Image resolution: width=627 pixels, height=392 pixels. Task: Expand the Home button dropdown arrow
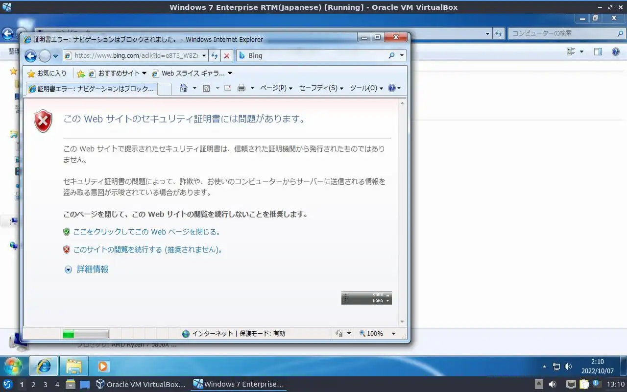click(x=194, y=88)
